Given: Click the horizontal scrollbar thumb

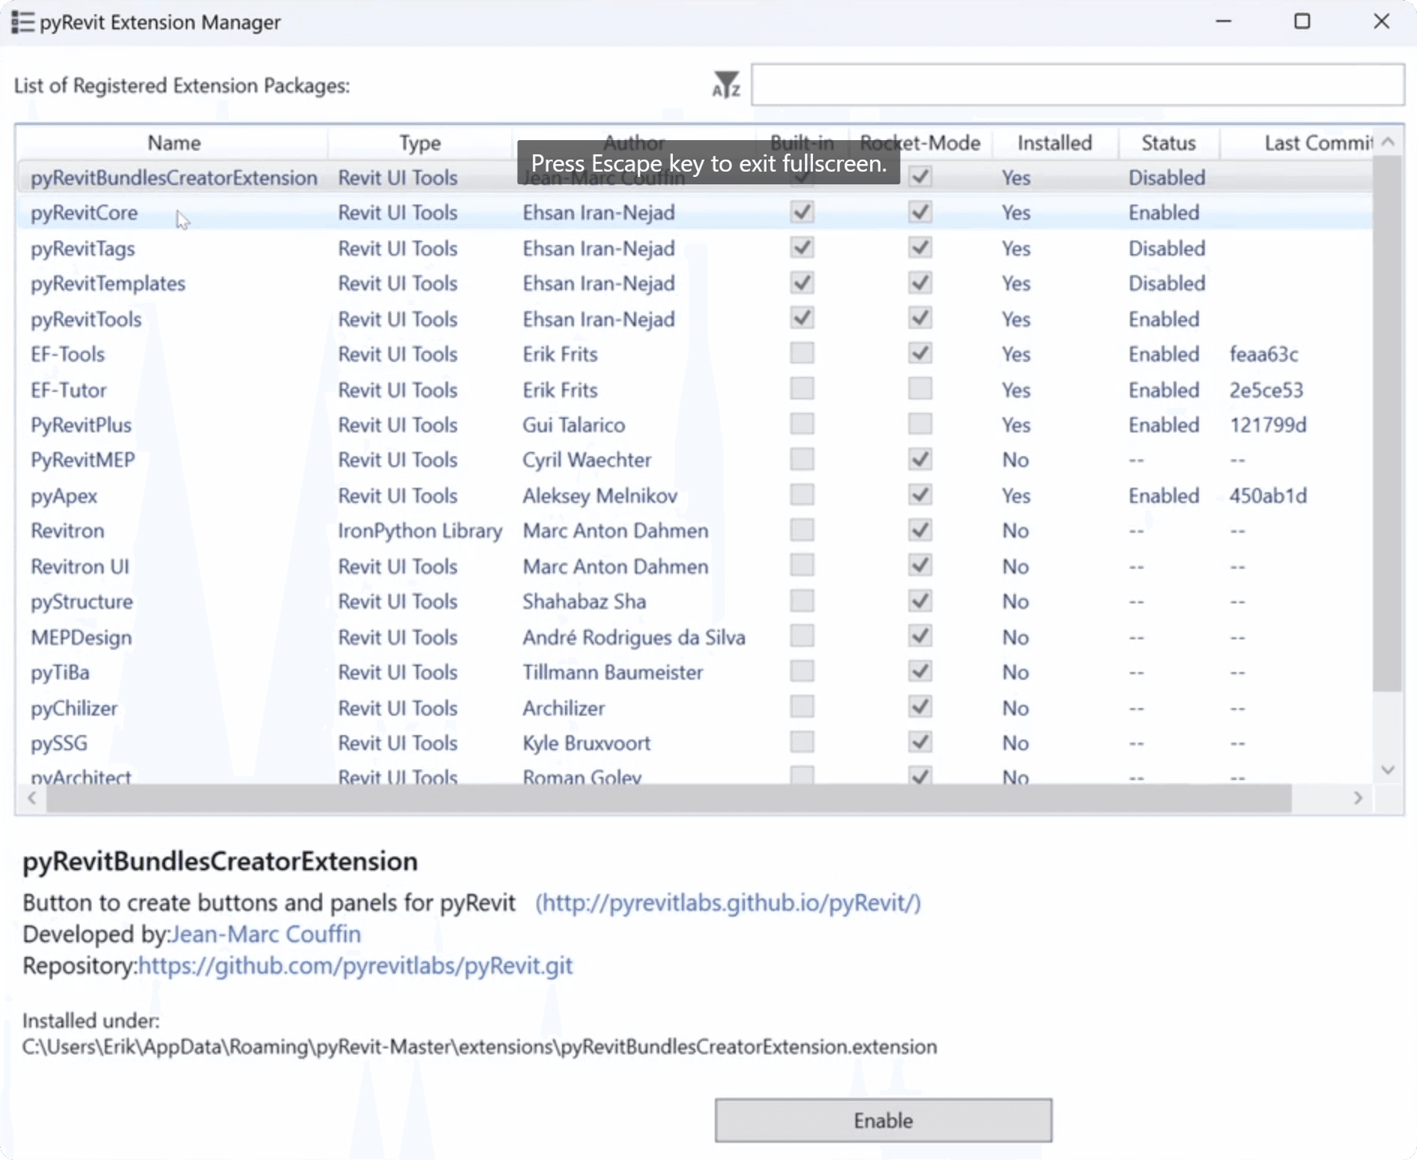Looking at the screenshot, I should 668,798.
